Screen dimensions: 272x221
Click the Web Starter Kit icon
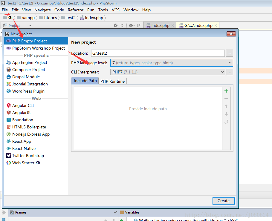pos(8,163)
